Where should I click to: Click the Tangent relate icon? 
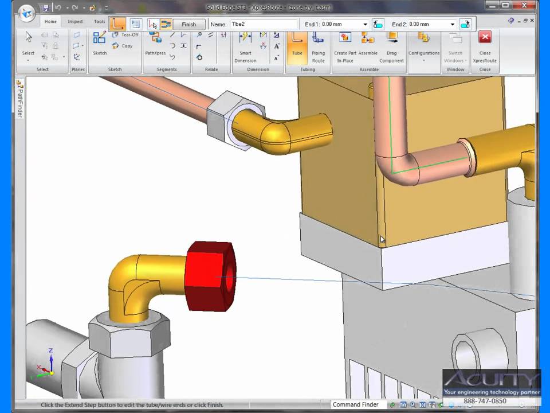coord(199,57)
